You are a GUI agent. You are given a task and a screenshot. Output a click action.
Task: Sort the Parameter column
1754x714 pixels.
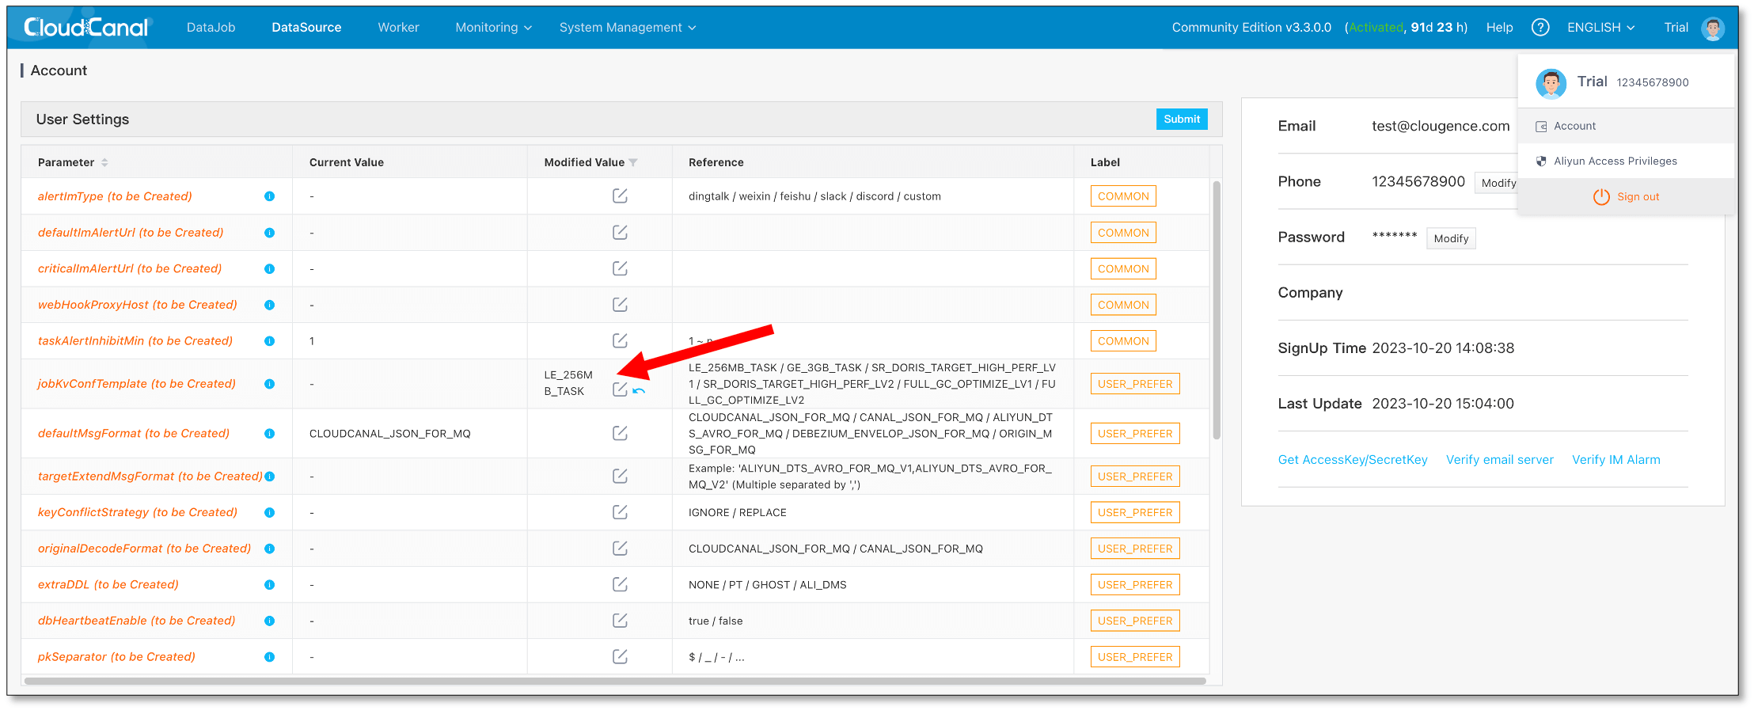104,161
